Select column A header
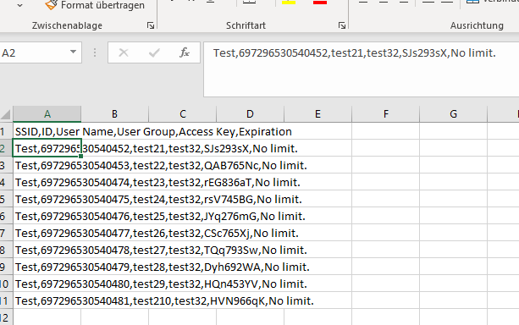Image resolution: width=519 pixels, height=325 pixels. (47, 114)
